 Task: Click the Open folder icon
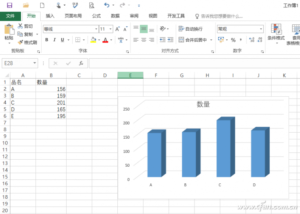click(26, 5)
